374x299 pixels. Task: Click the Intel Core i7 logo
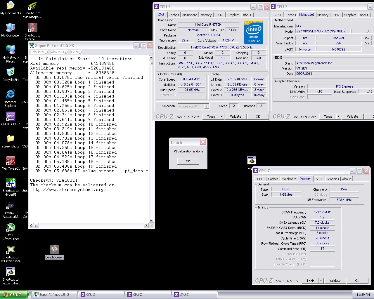coord(254,32)
